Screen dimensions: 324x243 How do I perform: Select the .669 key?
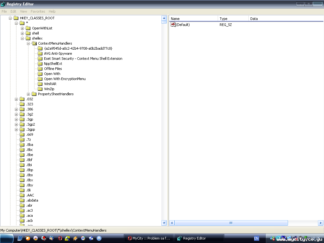29,134
